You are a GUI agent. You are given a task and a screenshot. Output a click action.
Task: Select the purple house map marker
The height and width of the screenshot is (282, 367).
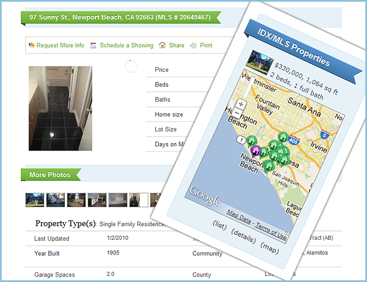255,151
